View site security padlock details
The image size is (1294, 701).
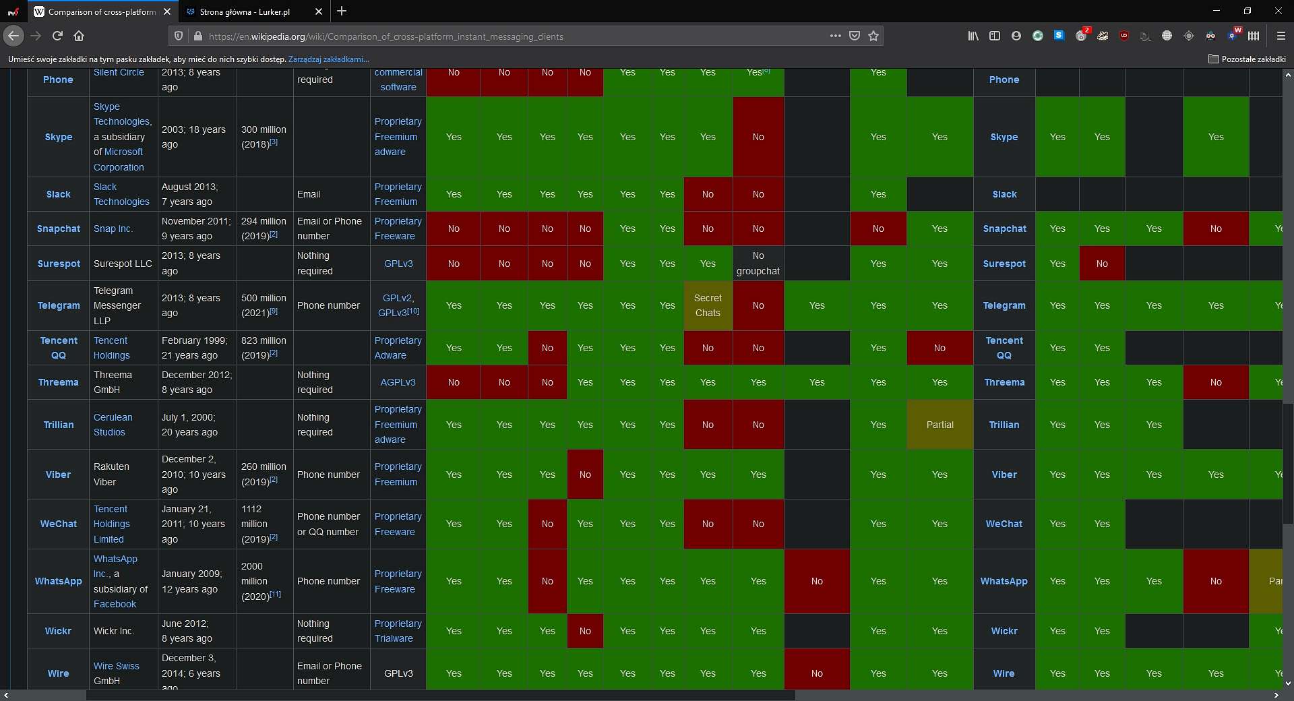coord(197,36)
